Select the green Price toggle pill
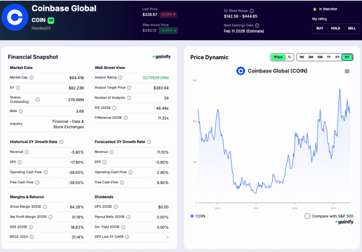This screenshot has width=362, height=252. [278, 57]
